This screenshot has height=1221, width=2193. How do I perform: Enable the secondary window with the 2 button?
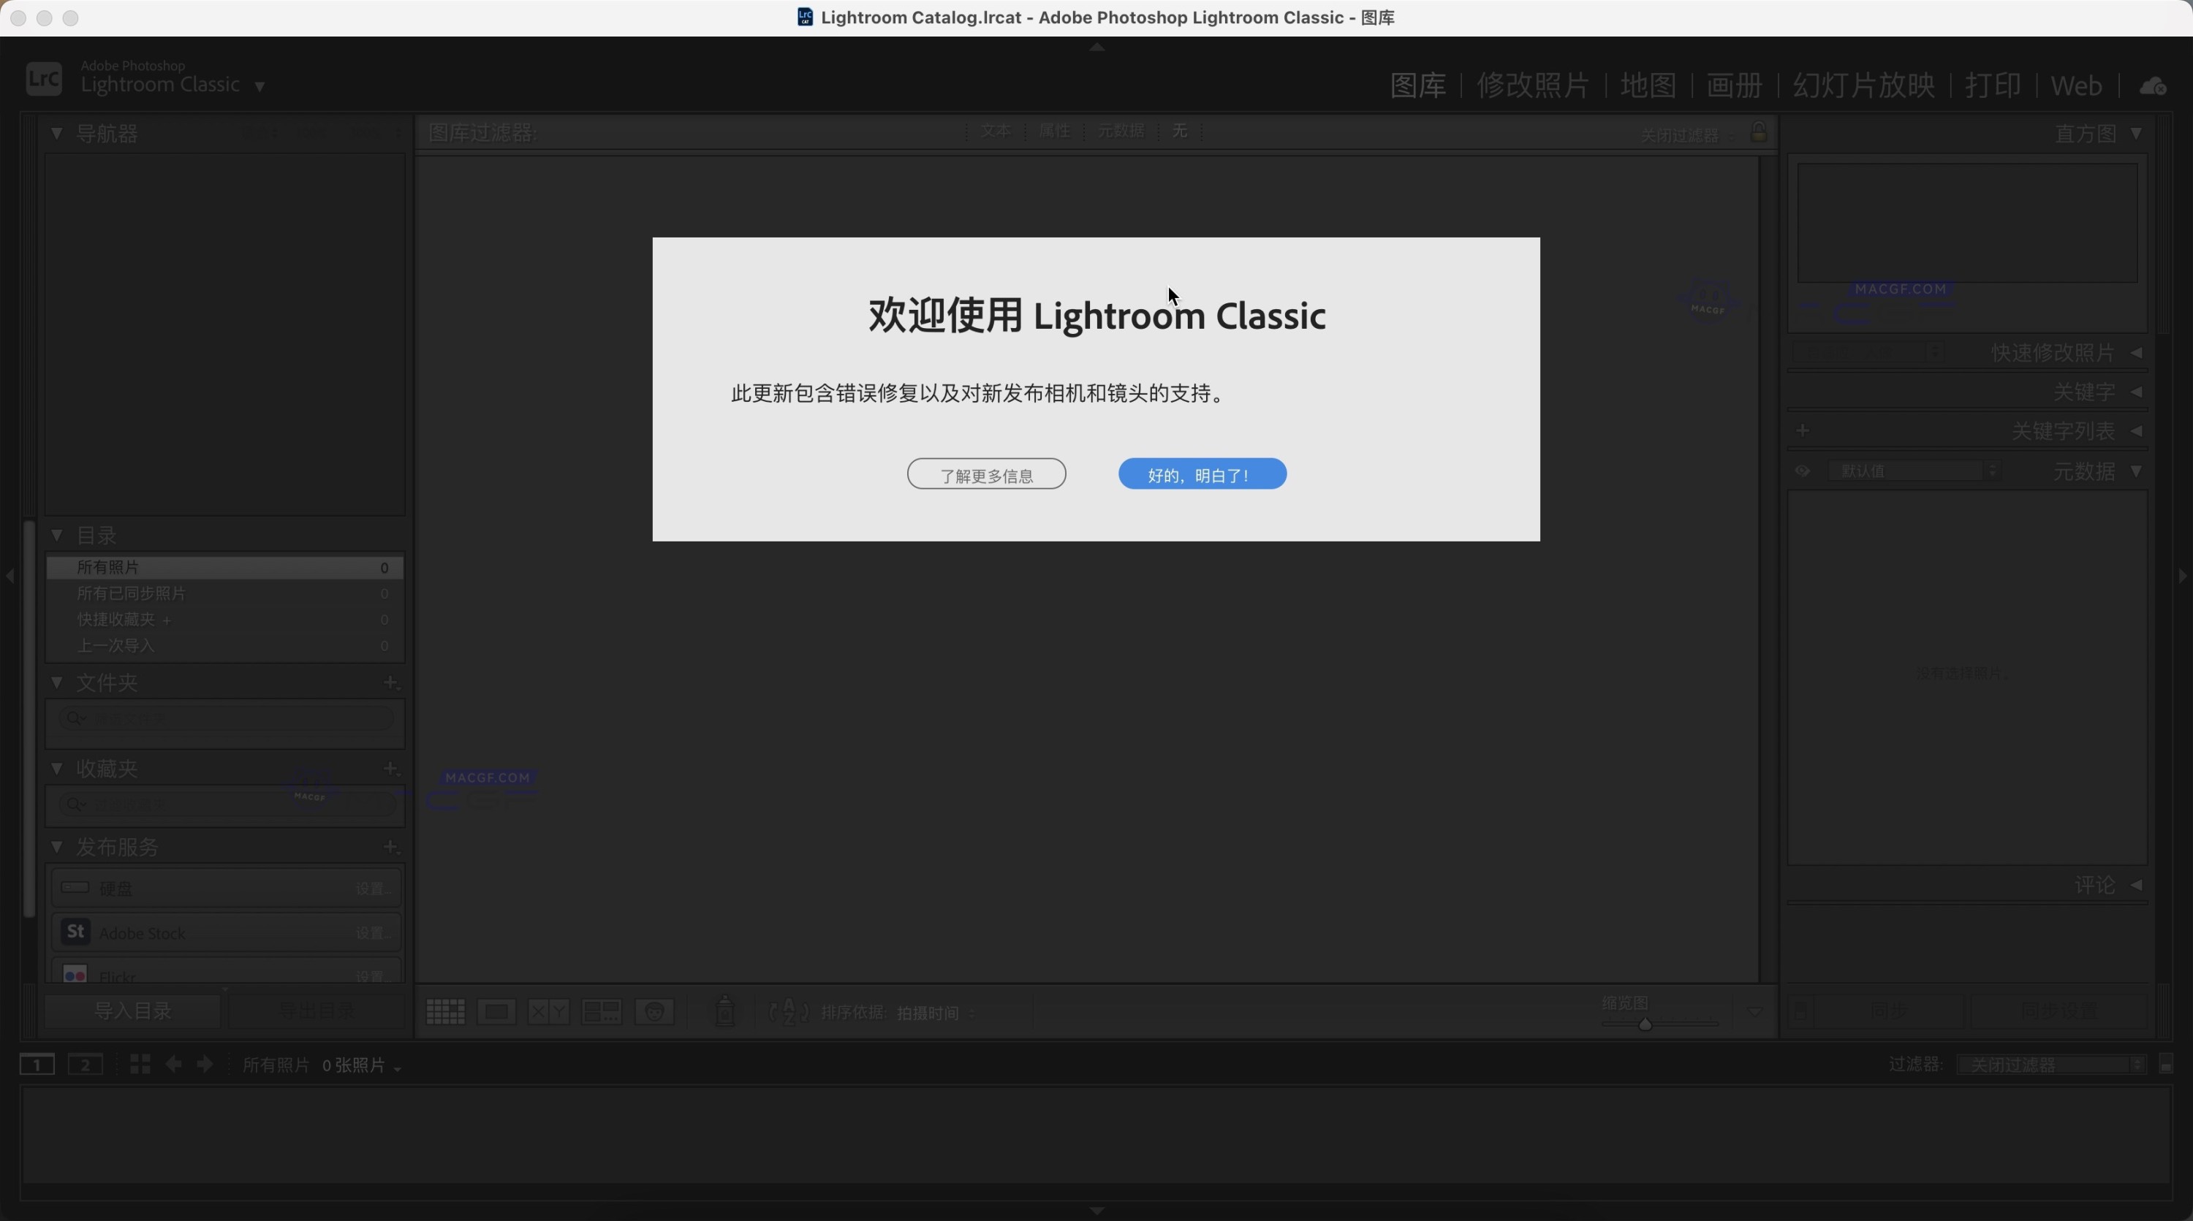86,1065
